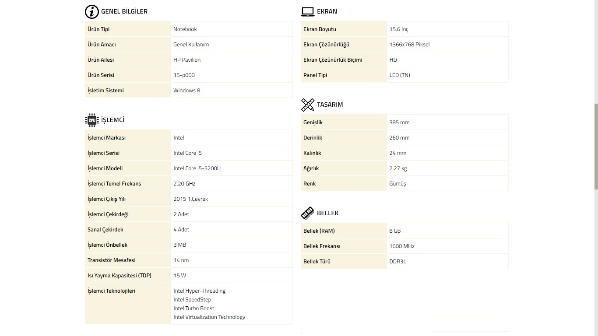The width and height of the screenshot is (598, 336).
Task: Select the 2.27 kg weight value
Action: click(x=398, y=168)
